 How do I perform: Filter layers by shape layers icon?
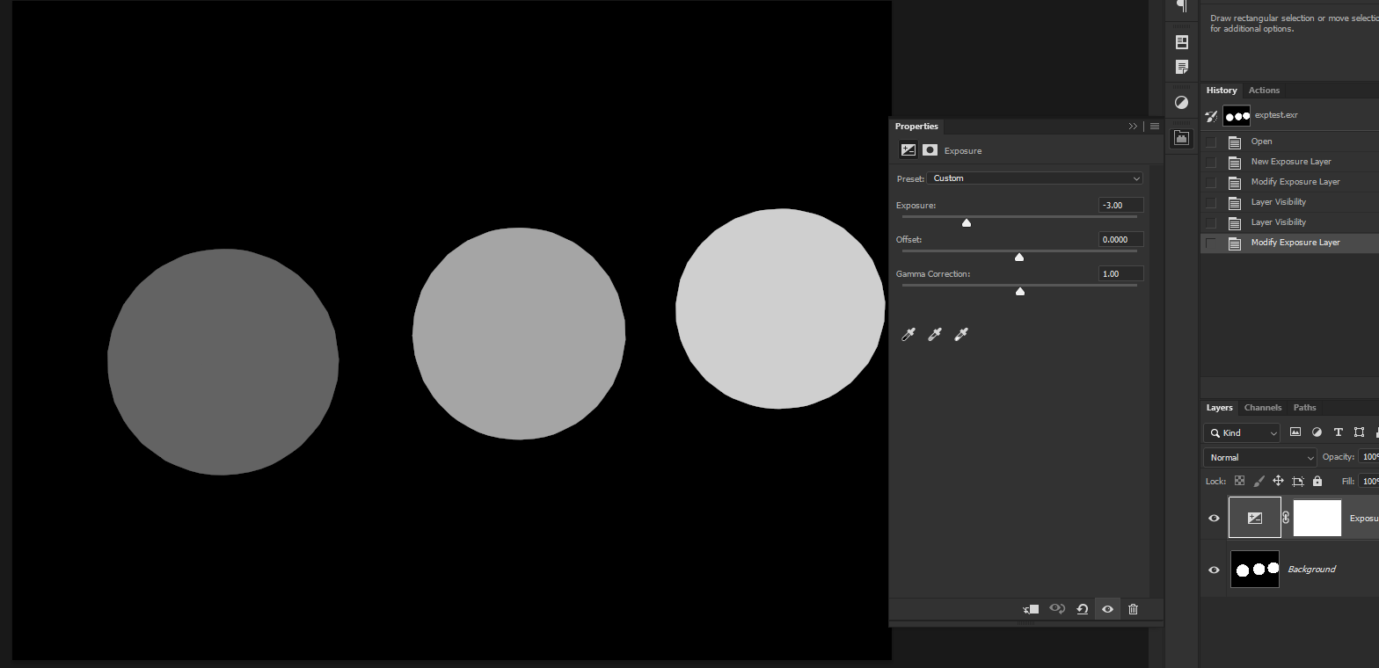1360,432
